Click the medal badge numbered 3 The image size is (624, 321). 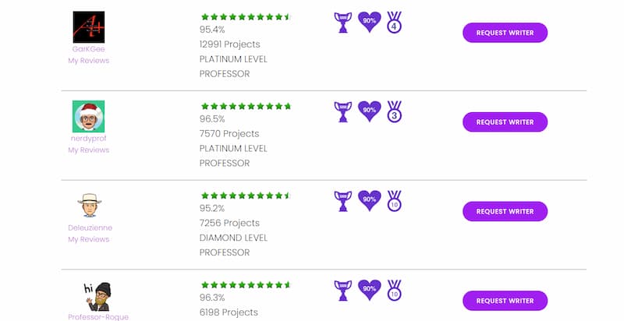tap(394, 111)
